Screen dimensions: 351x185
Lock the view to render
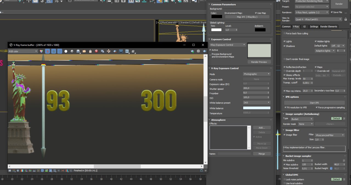pyautogui.click(x=346, y=19)
